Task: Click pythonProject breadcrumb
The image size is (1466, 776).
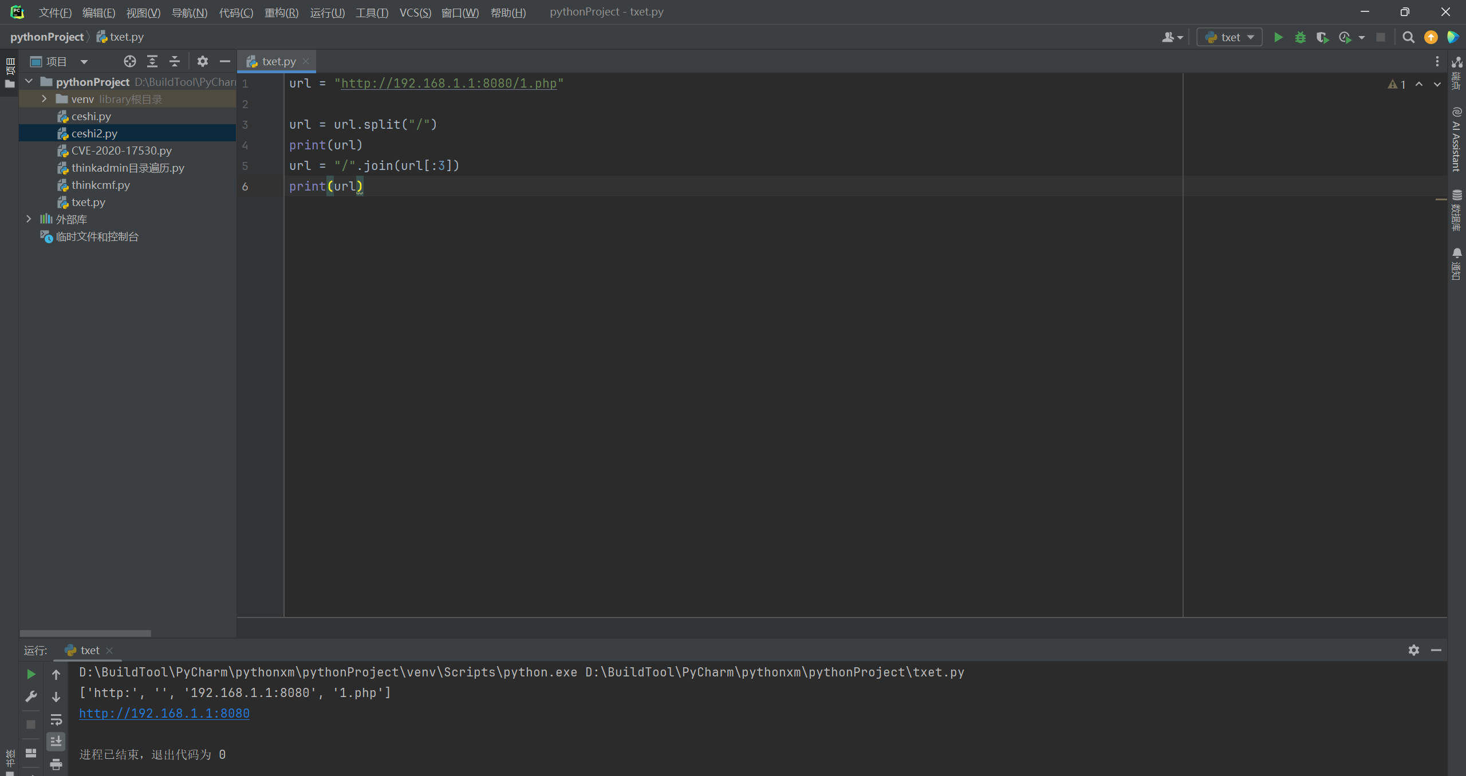Action: tap(47, 37)
